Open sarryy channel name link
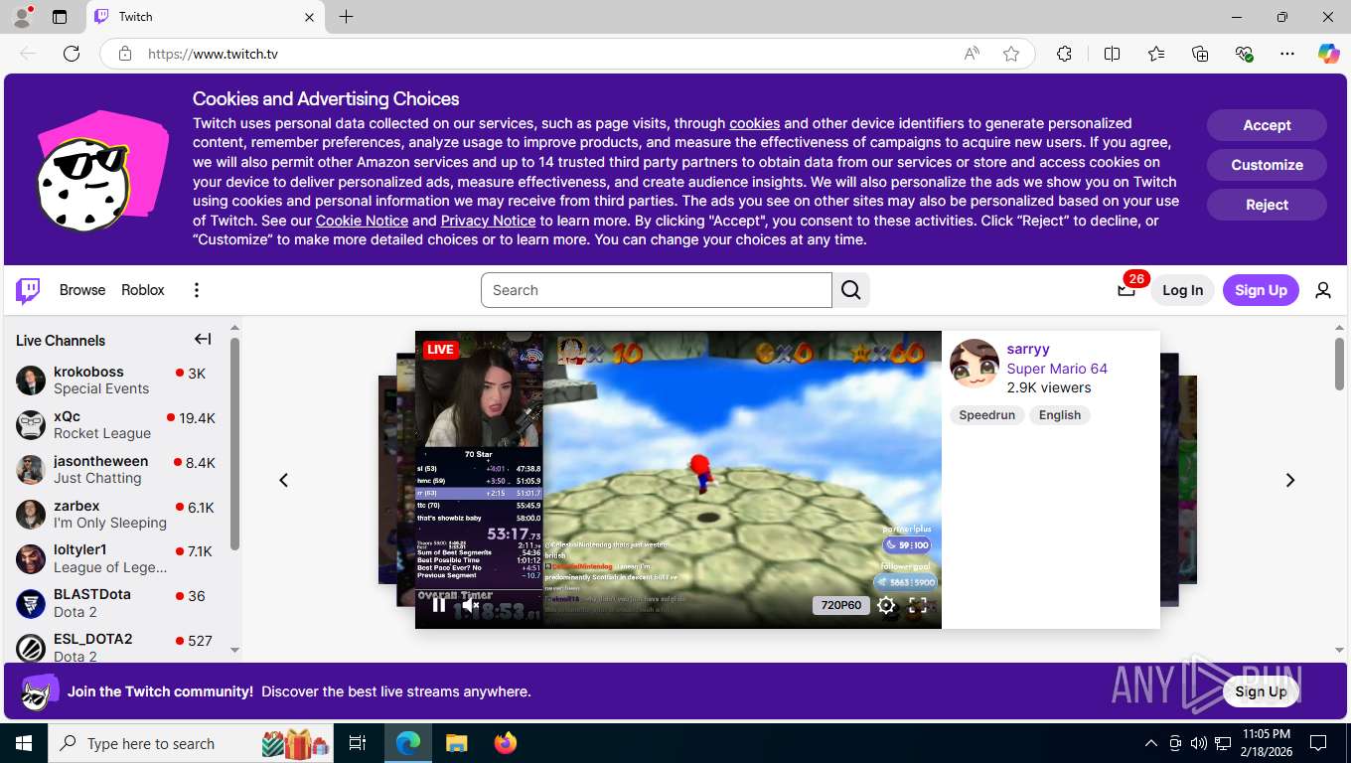This screenshot has width=1351, height=763. point(1028,349)
